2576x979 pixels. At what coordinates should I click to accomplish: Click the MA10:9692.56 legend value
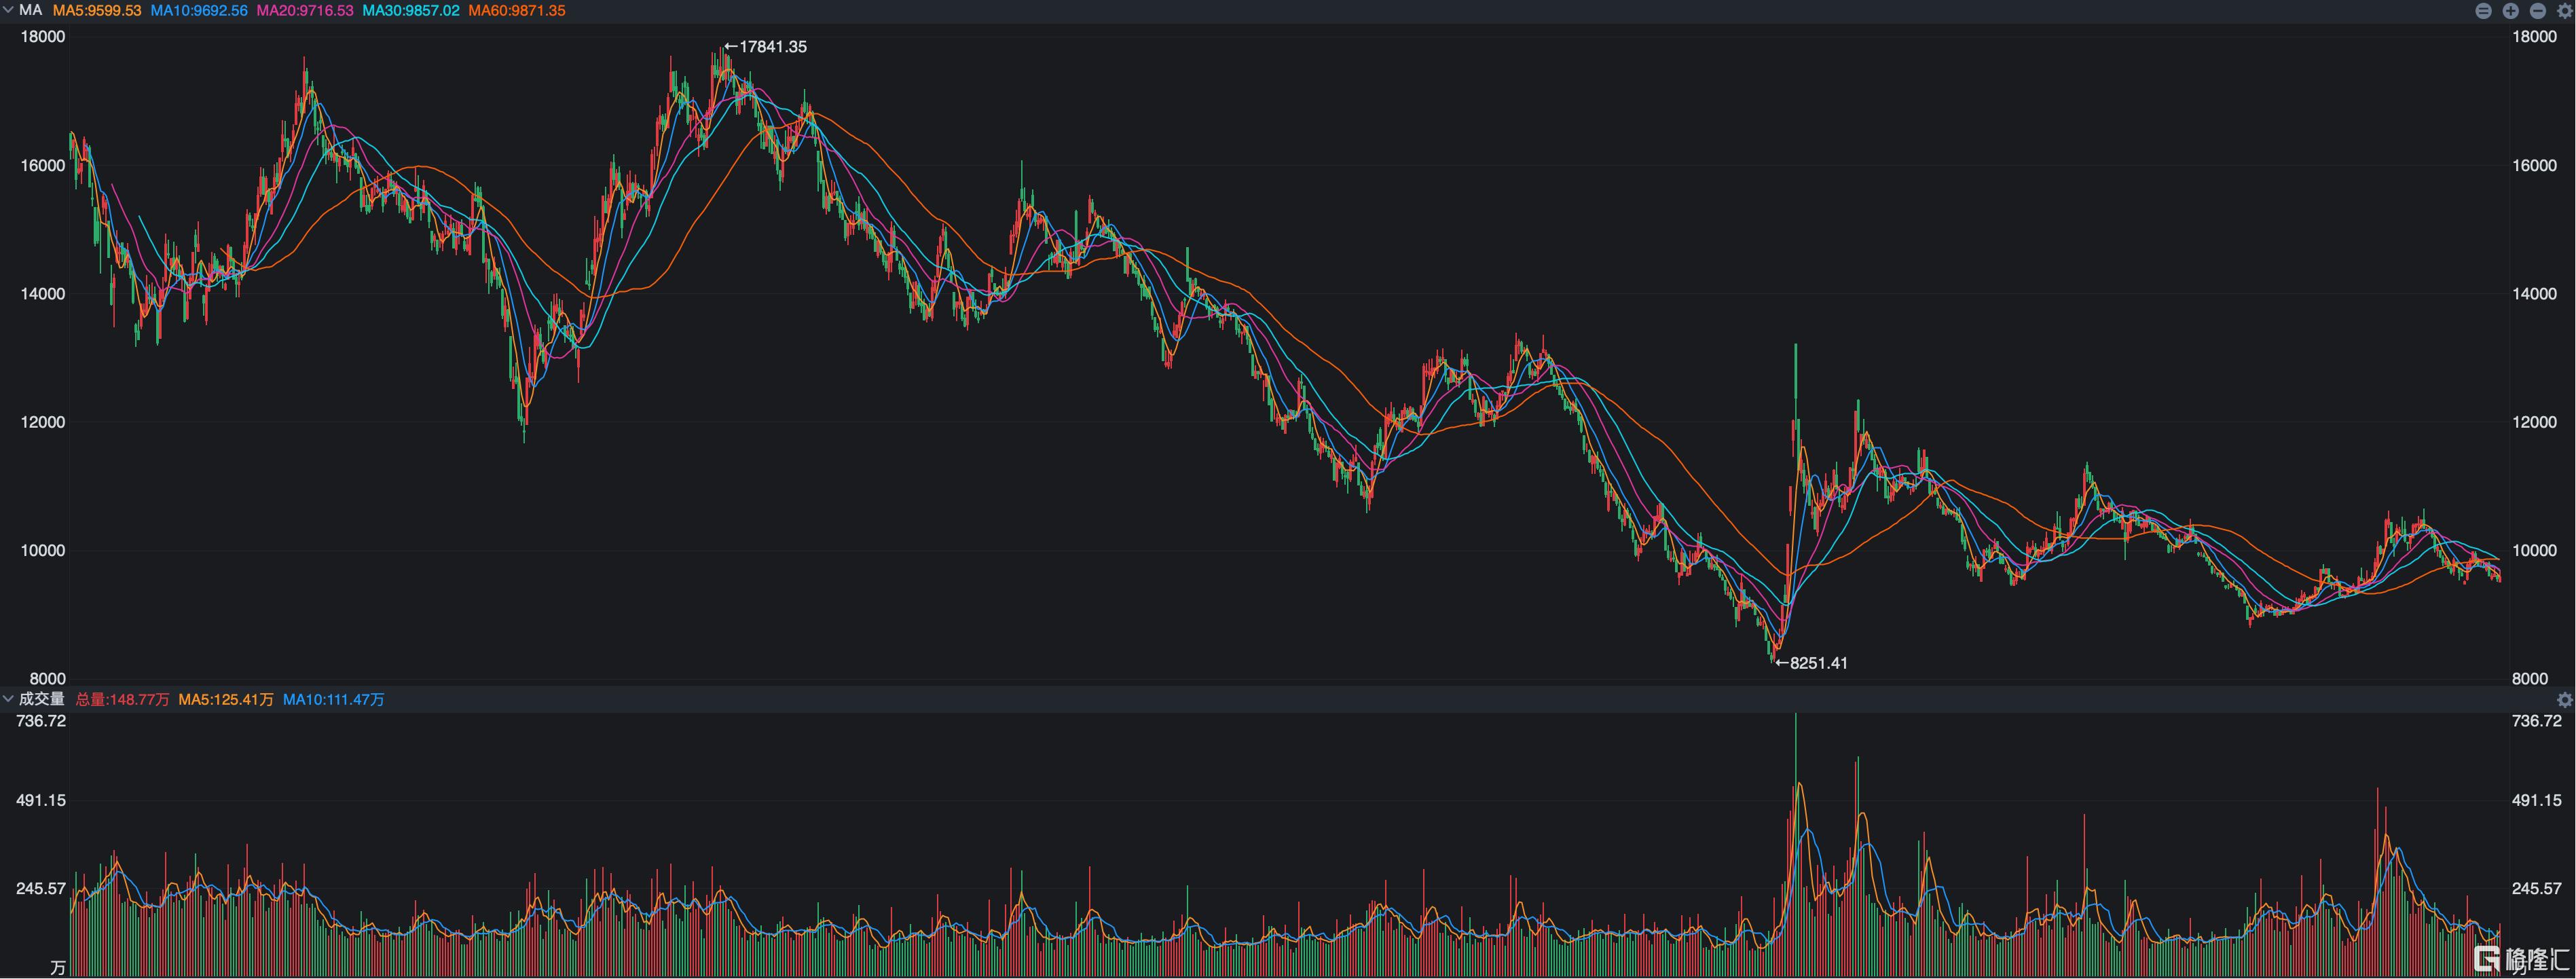pyautogui.click(x=199, y=11)
